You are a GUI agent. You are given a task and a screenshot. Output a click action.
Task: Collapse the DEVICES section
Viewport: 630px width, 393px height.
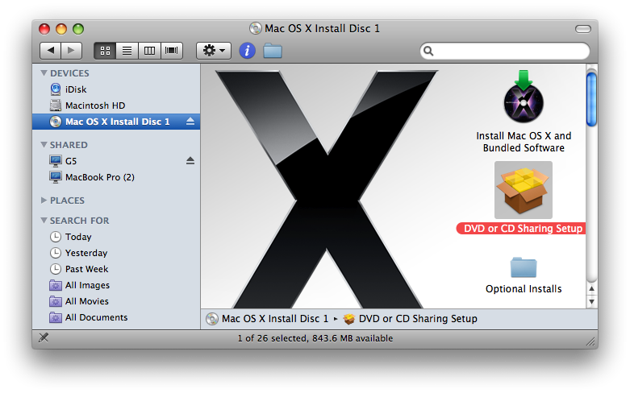44,73
